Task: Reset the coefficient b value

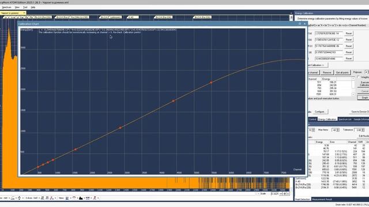Action: [348, 40]
